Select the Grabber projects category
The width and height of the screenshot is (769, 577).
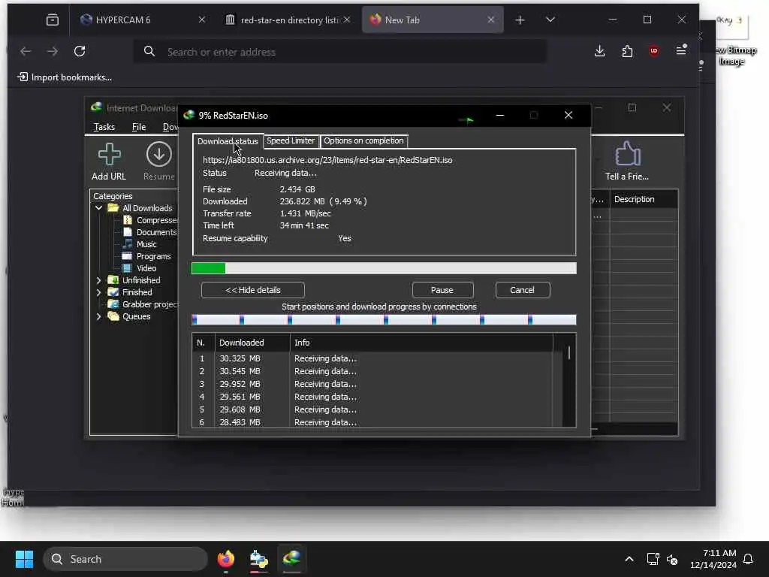143,304
